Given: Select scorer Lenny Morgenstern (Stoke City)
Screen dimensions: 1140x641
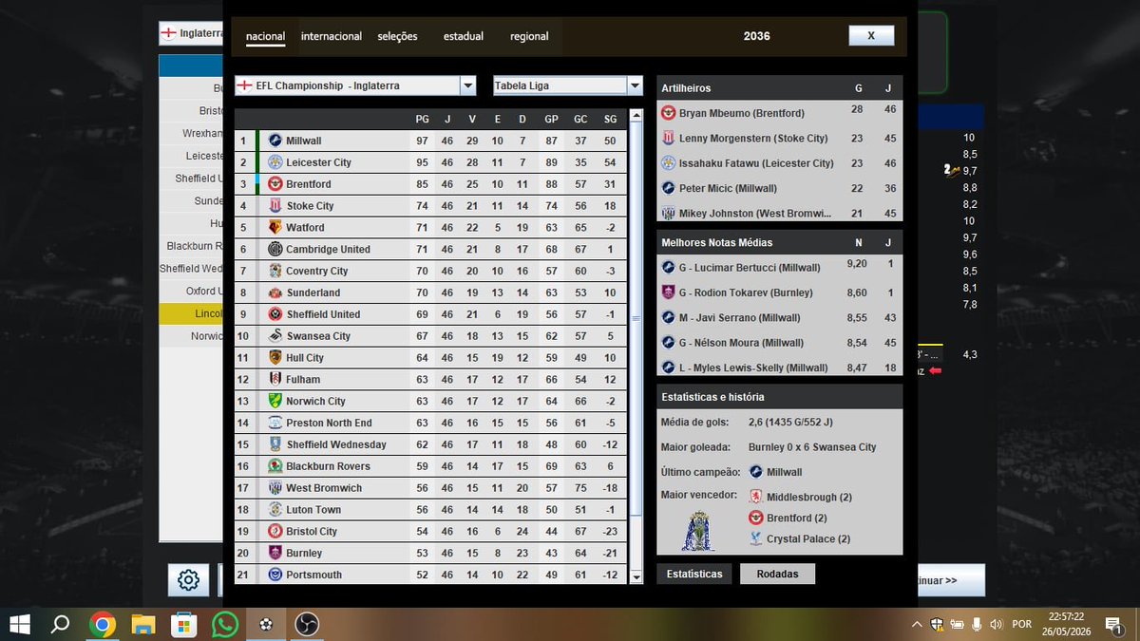Looking at the screenshot, I should tap(780, 138).
